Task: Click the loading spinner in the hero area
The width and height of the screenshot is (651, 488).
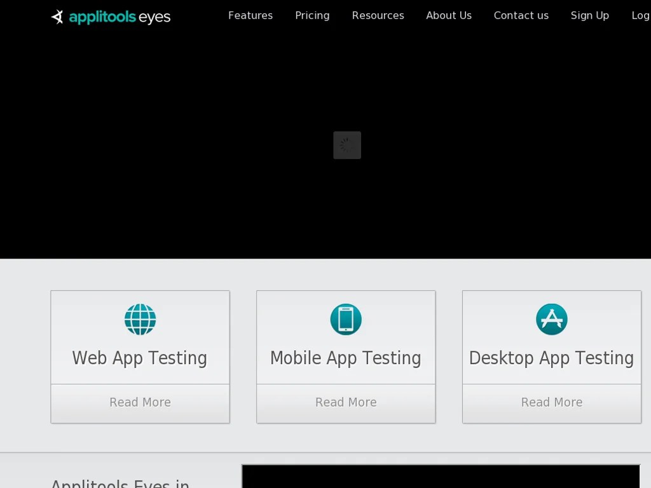Action: point(346,145)
